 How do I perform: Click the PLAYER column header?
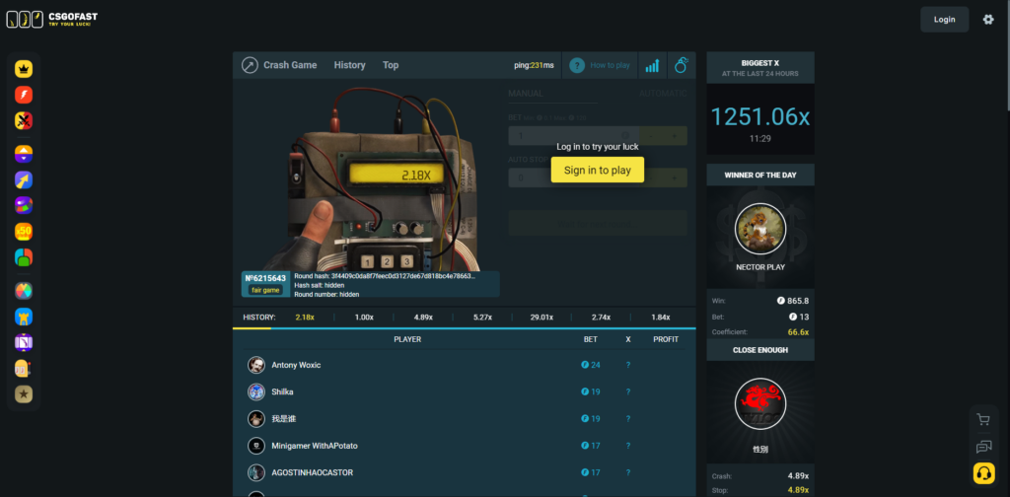pos(407,339)
